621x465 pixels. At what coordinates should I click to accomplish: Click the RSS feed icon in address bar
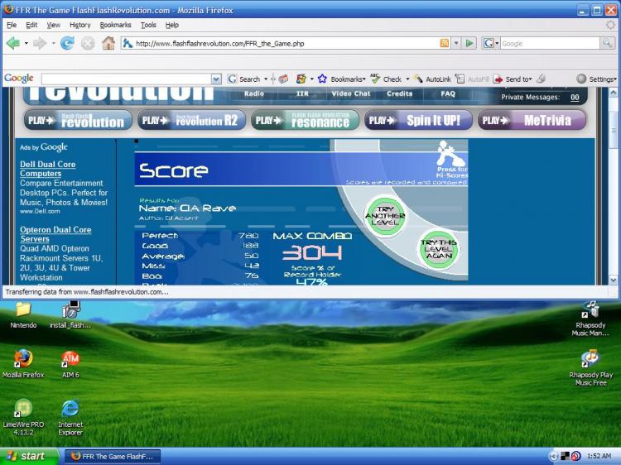point(445,43)
